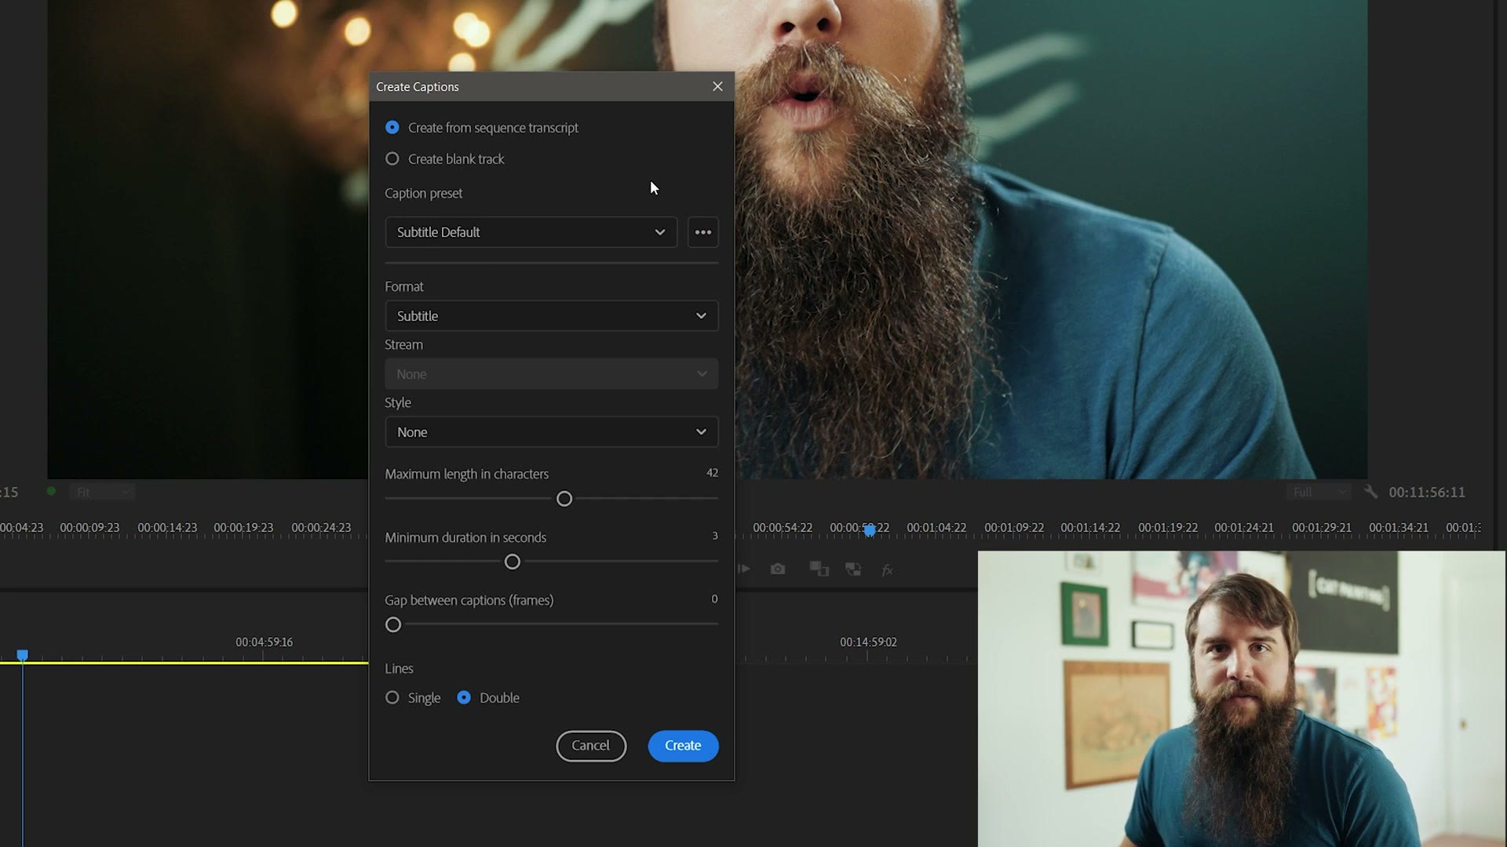Open the Full playback resolution dropdown
The image size is (1507, 847).
click(1319, 492)
